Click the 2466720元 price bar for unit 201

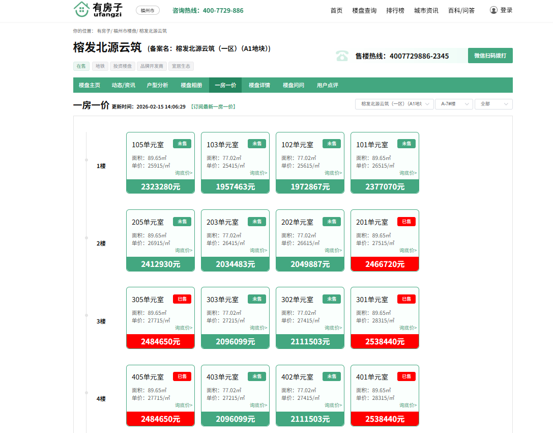[385, 264]
